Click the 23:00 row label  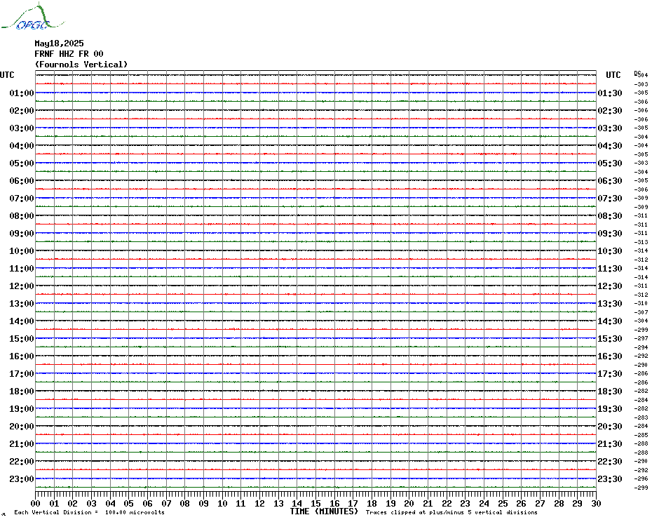pyautogui.click(x=22, y=479)
